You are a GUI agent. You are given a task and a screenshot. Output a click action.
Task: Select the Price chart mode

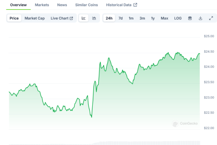(14, 18)
